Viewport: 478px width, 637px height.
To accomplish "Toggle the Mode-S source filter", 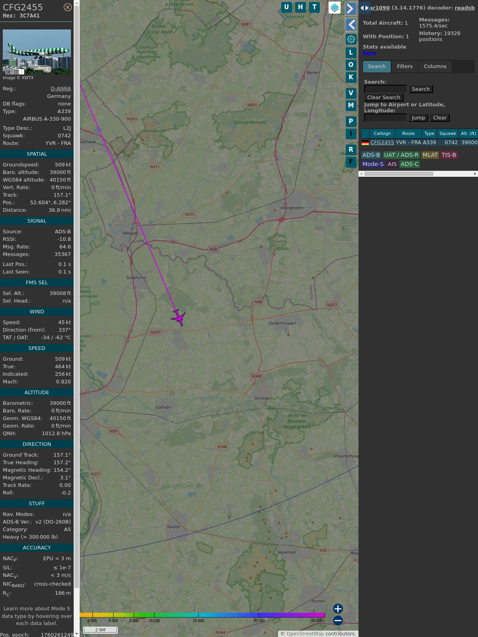I will [373, 164].
